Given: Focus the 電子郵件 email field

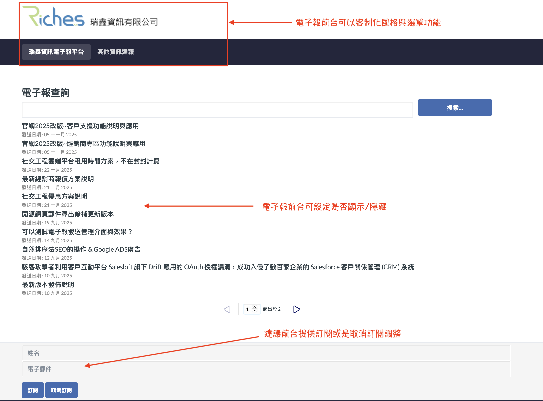Looking at the screenshot, I should click(x=266, y=369).
